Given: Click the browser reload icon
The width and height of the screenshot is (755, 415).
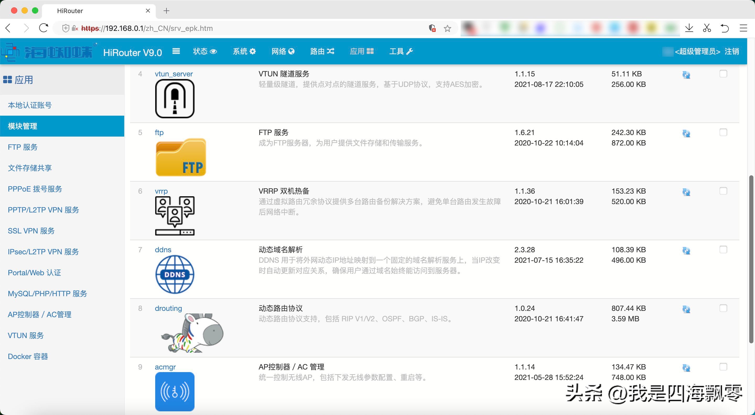Looking at the screenshot, I should (43, 28).
